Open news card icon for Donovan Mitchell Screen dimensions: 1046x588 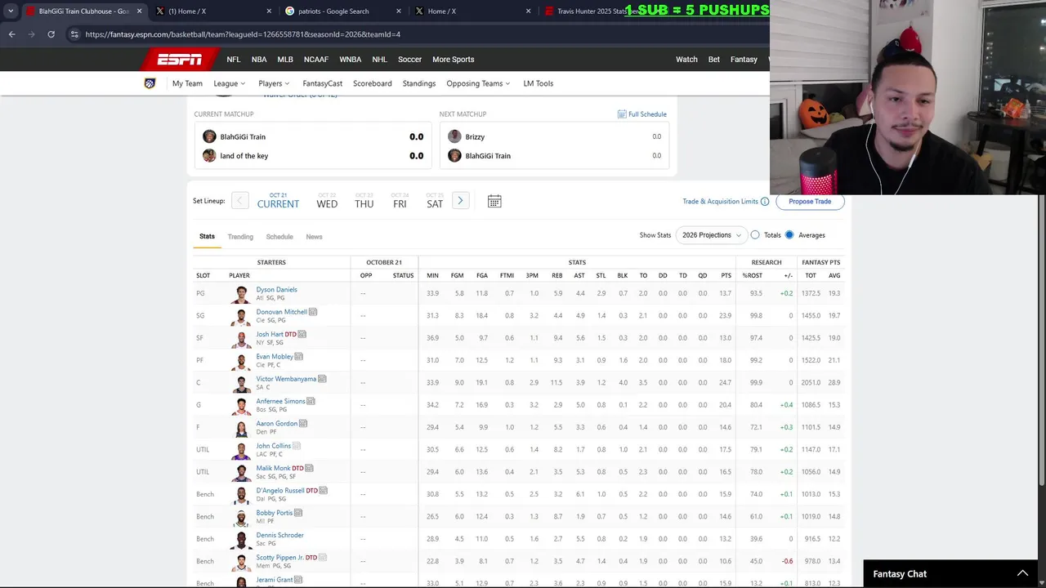(x=313, y=312)
